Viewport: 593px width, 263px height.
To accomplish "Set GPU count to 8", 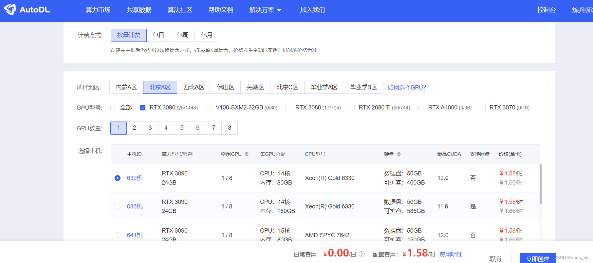I will coord(230,128).
